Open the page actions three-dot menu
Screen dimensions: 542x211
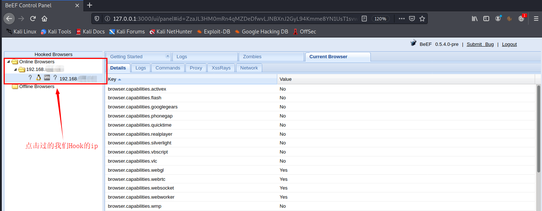401,19
